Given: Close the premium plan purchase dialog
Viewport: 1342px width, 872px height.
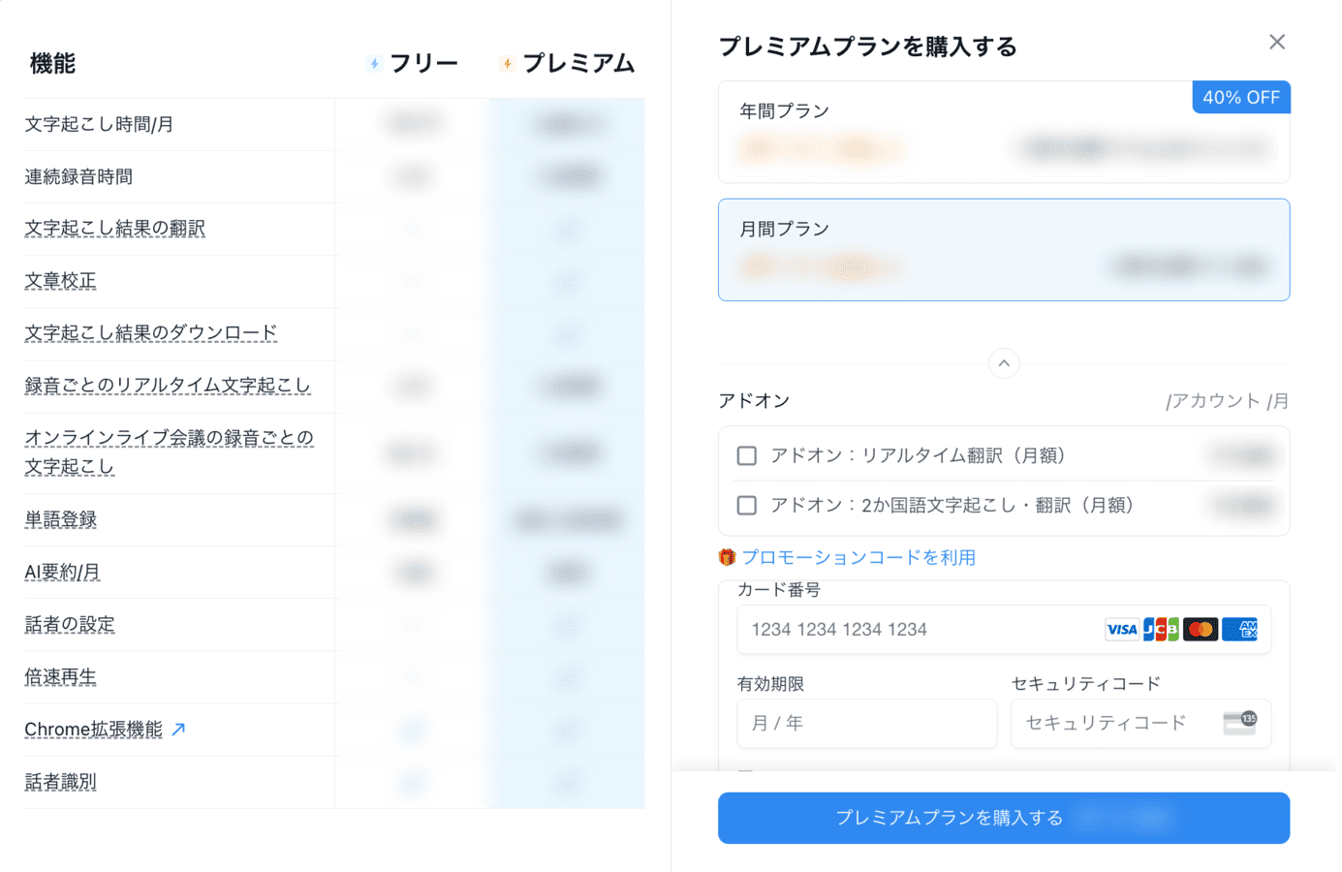Looking at the screenshot, I should coord(1277,42).
